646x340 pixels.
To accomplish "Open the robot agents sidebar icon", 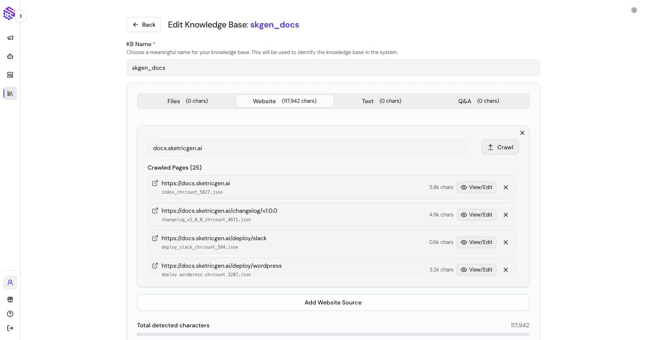I will [x=10, y=56].
